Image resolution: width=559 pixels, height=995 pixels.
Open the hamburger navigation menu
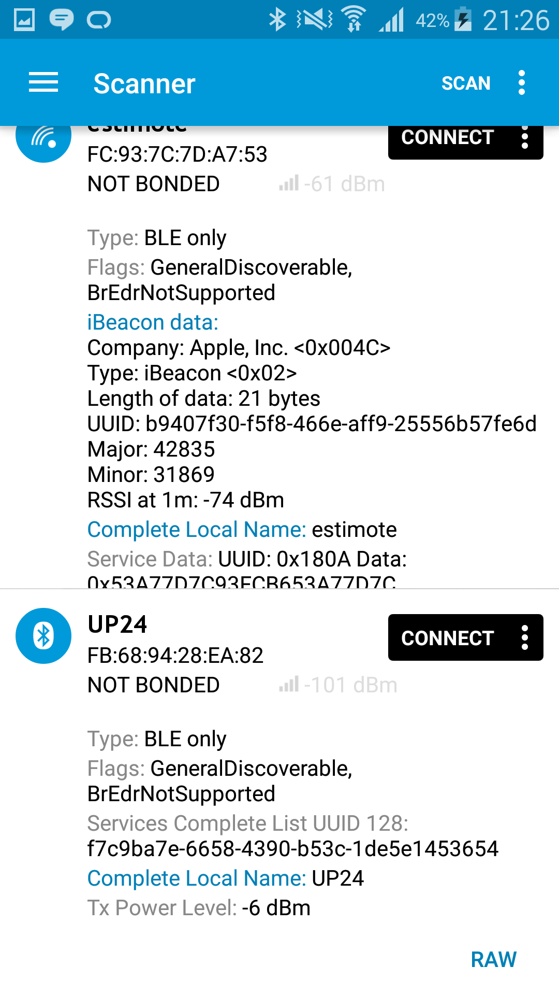pos(43,83)
